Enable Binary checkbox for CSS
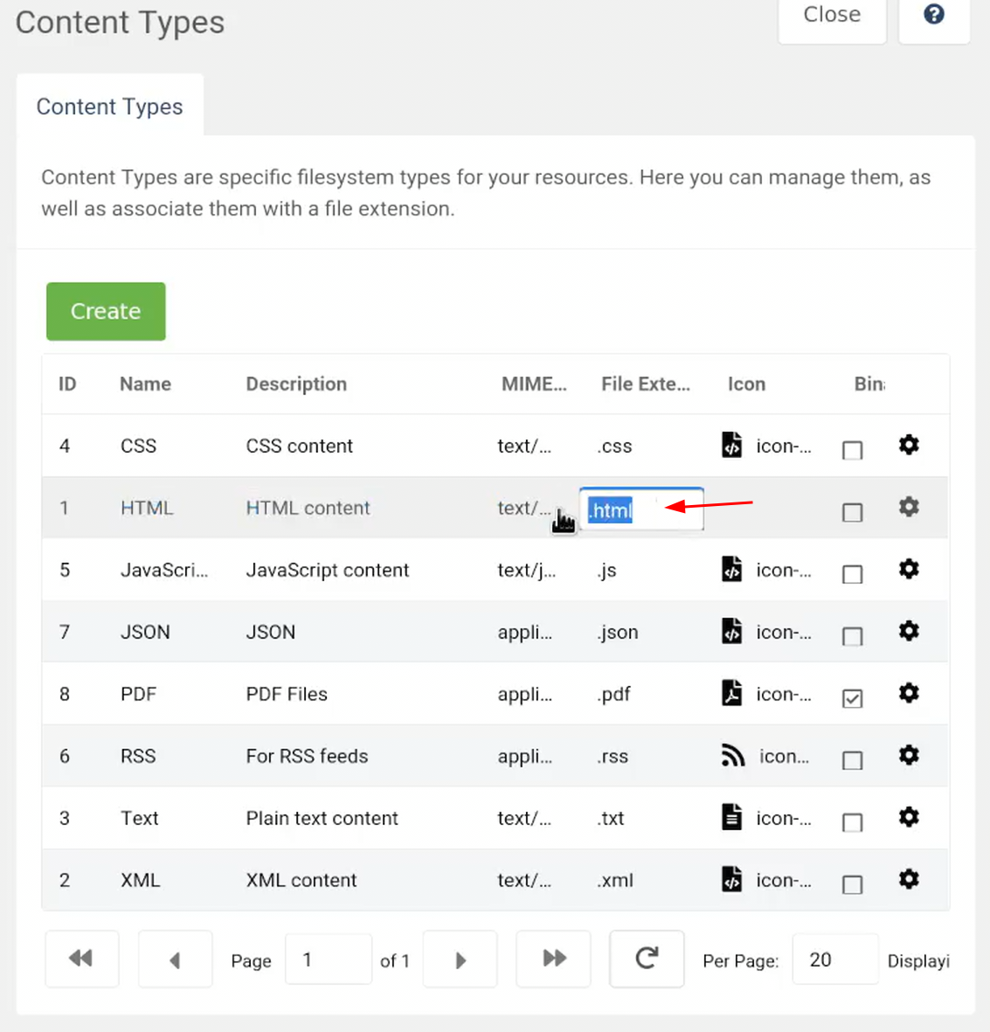 [852, 450]
